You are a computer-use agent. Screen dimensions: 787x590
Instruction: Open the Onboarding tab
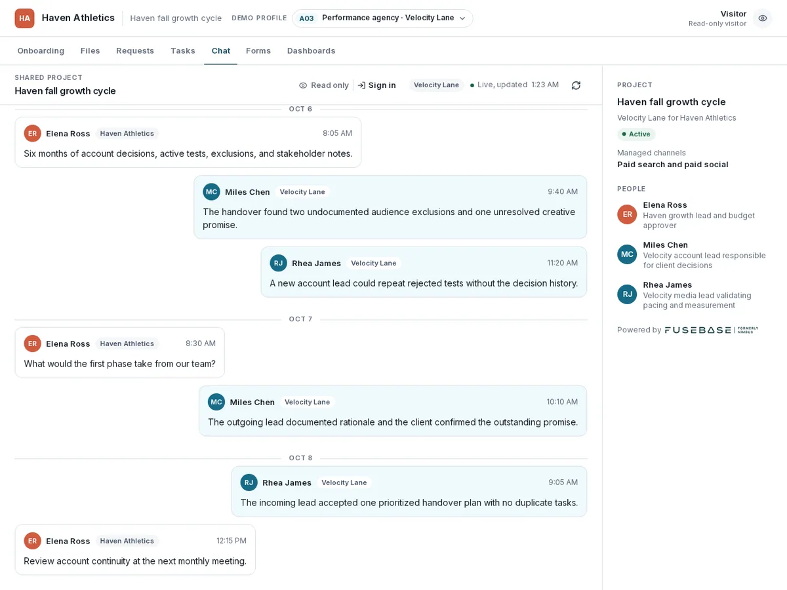41,50
